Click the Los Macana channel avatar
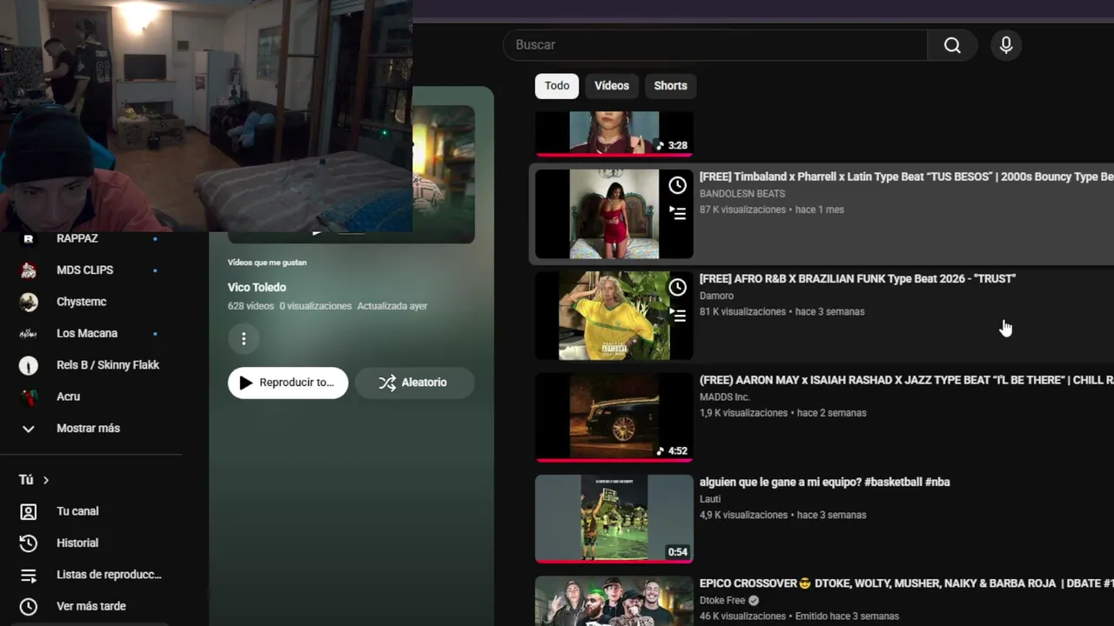 click(x=29, y=333)
